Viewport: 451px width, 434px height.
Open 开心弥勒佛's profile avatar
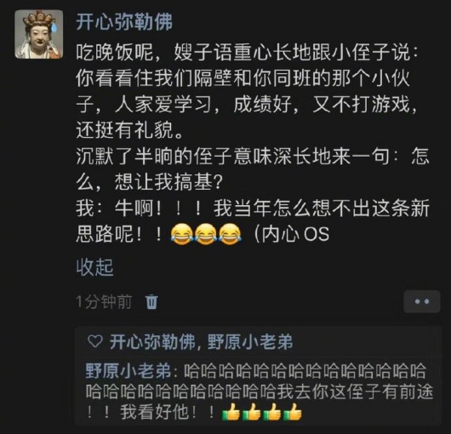pyautogui.click(x=39, y=34)
